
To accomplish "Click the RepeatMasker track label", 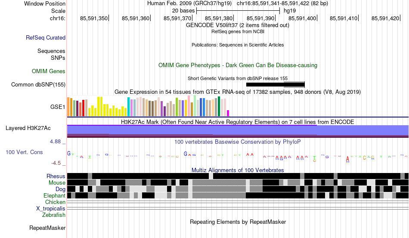I will (47, 228).
